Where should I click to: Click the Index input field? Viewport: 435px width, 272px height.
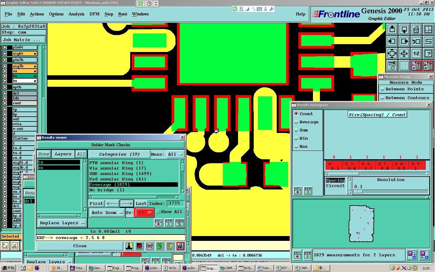coord(176,203)
